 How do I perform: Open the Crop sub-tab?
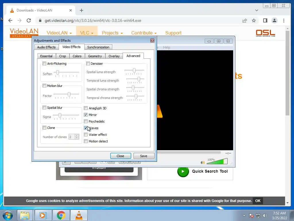click(62, 56)
